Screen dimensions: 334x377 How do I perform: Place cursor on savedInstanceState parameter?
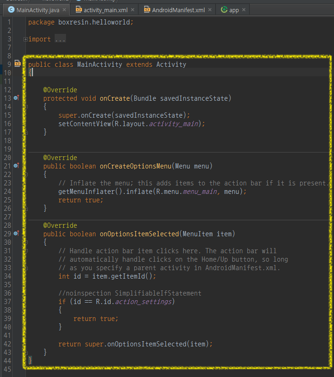coord(194,98)
